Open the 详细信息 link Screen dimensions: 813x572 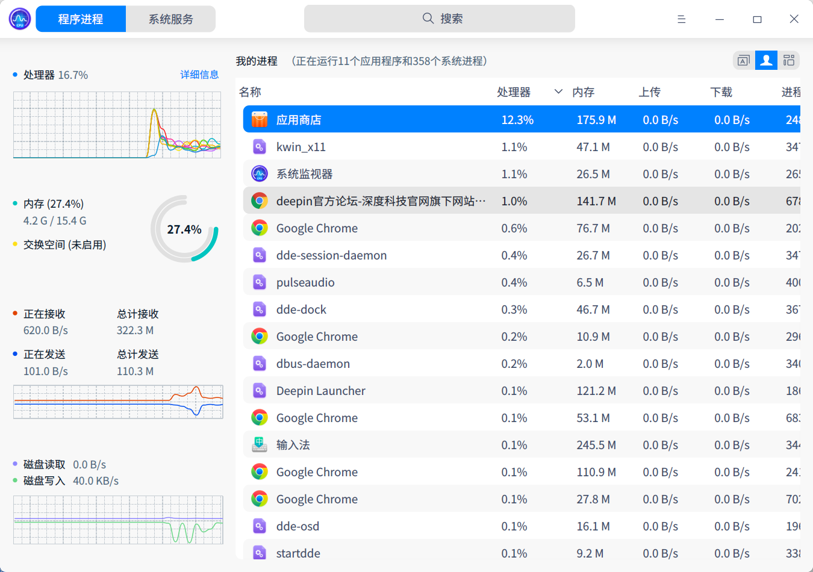coord(199,75)
